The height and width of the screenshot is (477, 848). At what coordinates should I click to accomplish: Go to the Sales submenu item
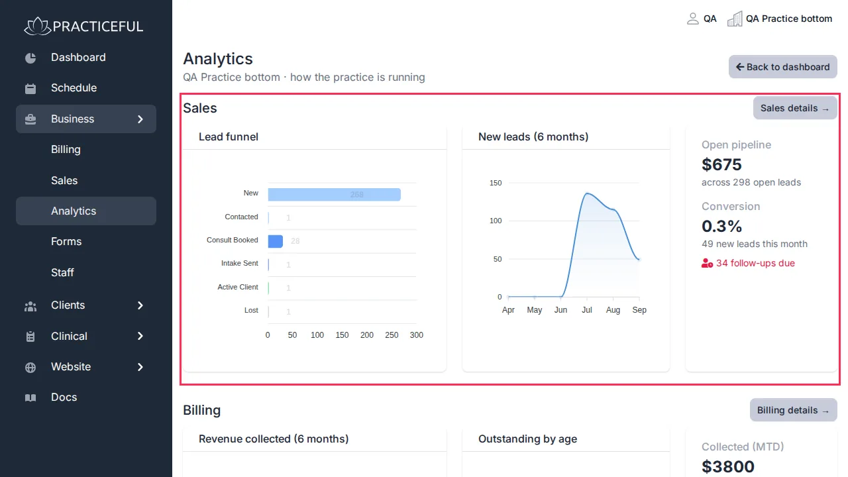click(x=86, y=180)
